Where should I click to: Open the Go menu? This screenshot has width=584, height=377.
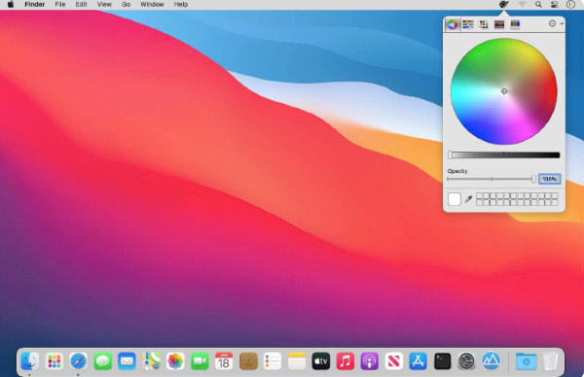click(126, 5)
